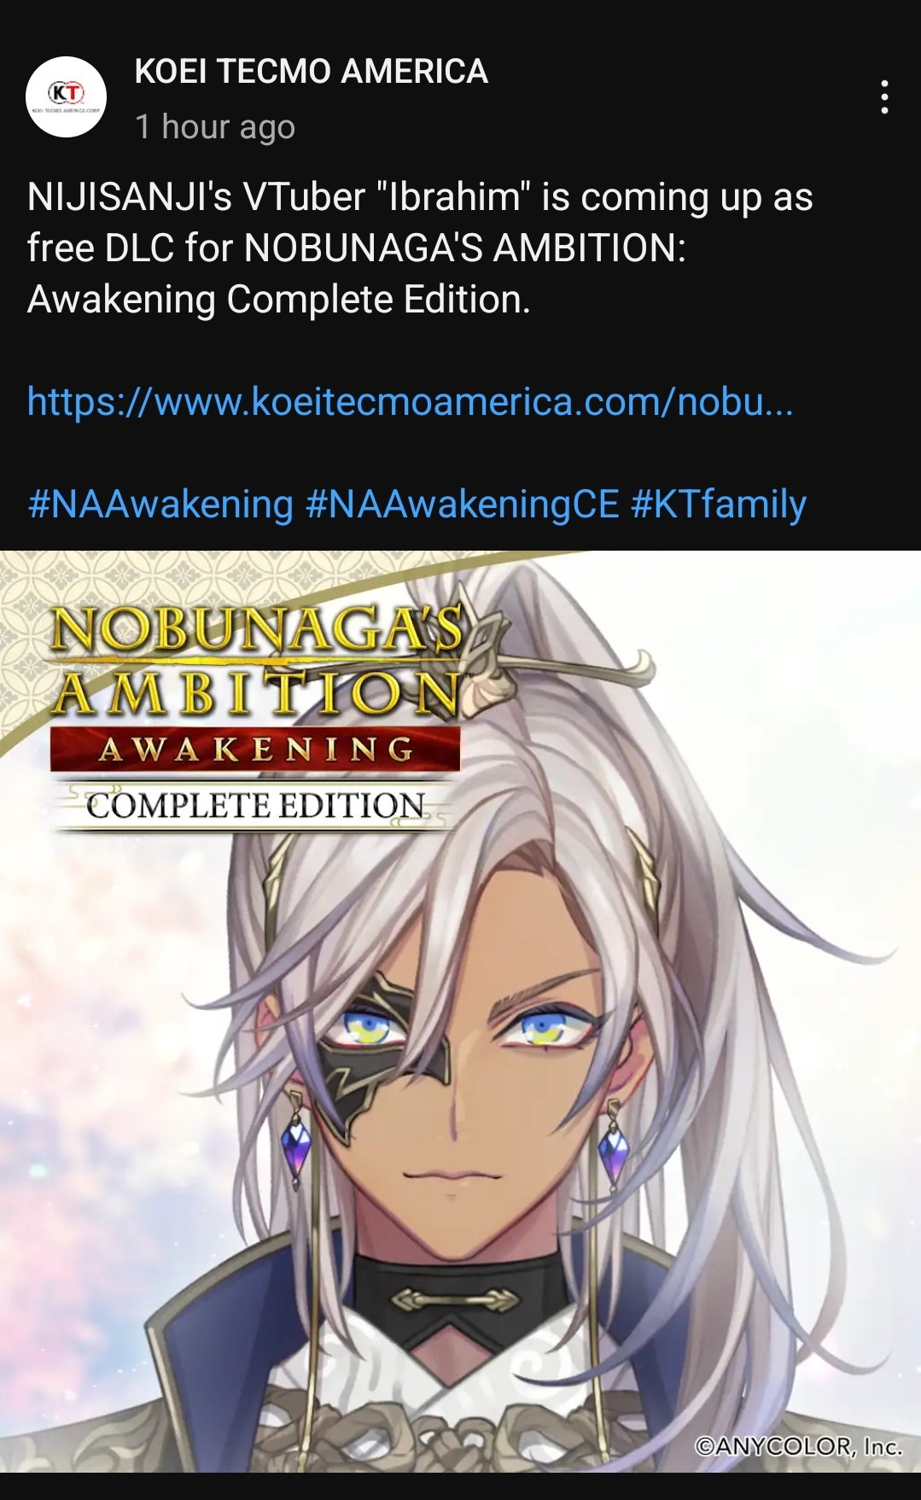Select the #KTfamily hashtag
921x1500 pixels.
coord(719,504)
